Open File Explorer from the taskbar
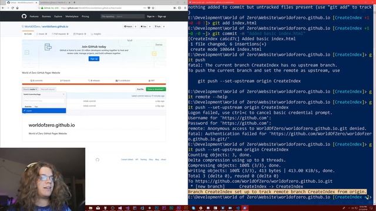Image resolution: width=376 pixels, height=211 pixels. point(90,208)
